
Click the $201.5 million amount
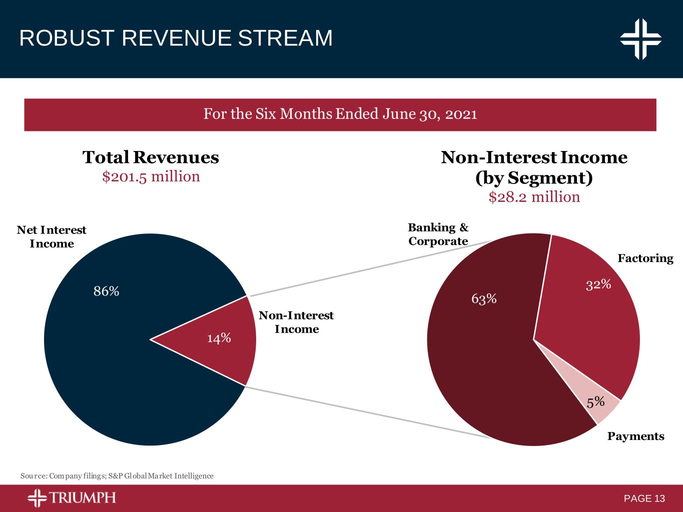pos(151,176)
